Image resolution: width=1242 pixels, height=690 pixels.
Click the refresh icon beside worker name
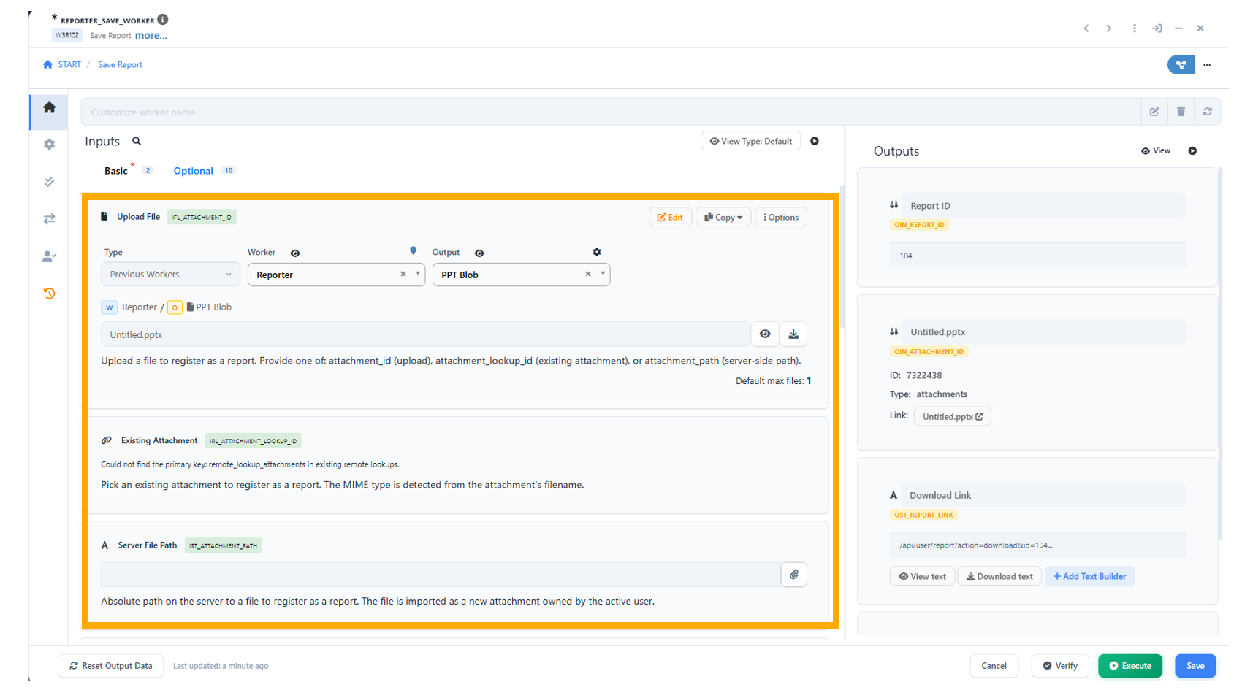tap(1208, 112)
